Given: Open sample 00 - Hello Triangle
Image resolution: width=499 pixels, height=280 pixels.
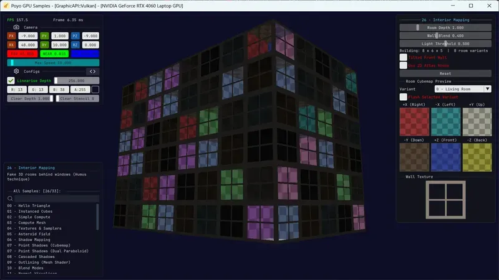Looking at the screenshot, I should (x=29, y=206).
